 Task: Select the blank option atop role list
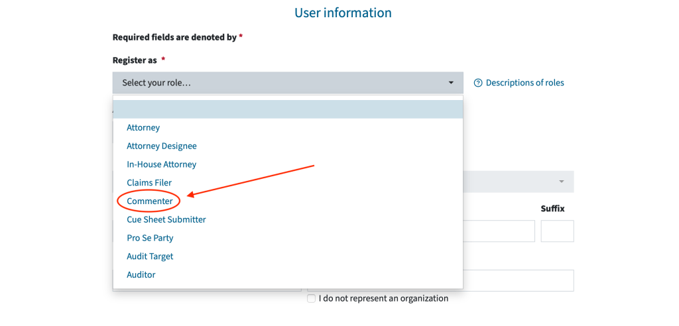coord(288,109)
